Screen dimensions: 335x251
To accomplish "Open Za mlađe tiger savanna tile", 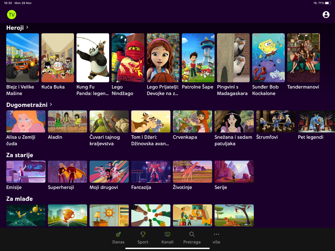I will point(234,215).
